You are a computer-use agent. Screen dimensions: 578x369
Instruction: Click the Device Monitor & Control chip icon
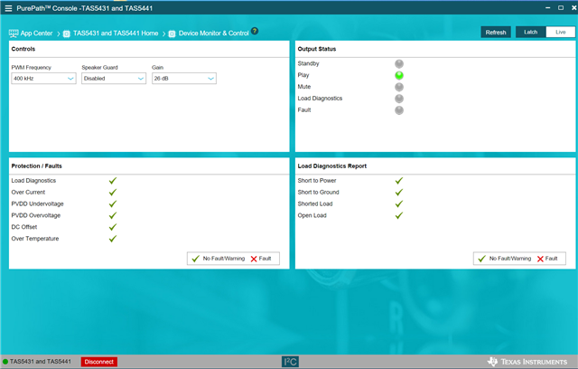coord(172,34)
